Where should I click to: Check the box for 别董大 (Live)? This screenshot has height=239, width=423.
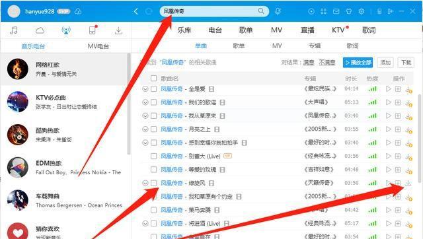tap(154, 156)
